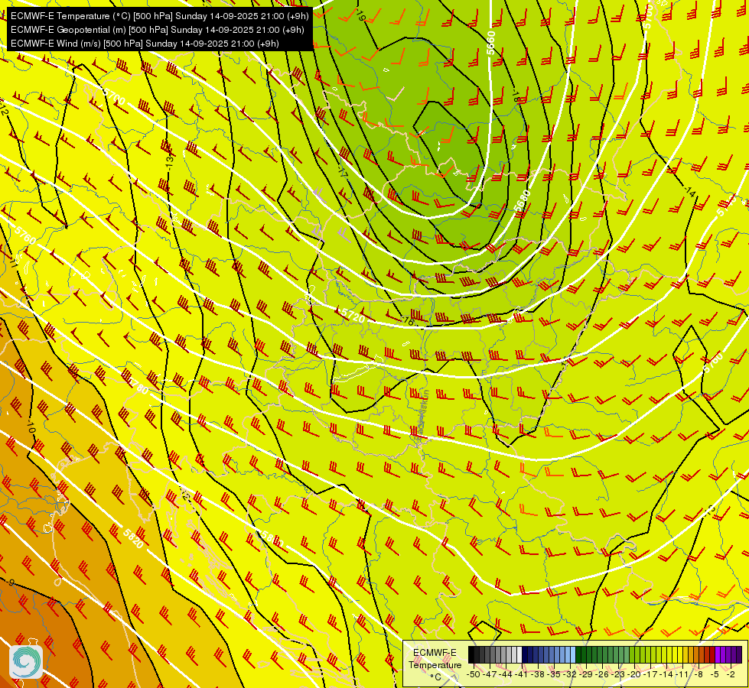Click the -8 legend tick label
This screenshot has width=749, height=688.
699,675
